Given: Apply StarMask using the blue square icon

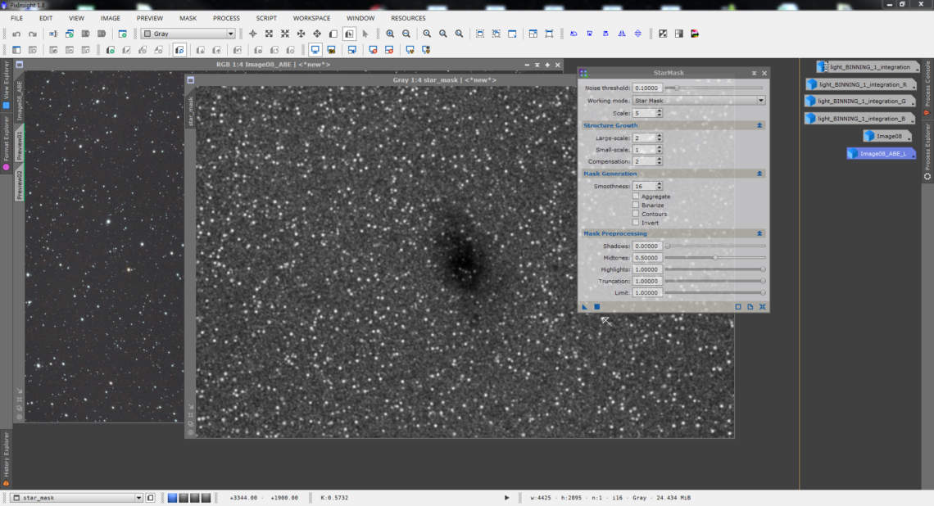Looking at the screenshot, I should click(x=596, y=306).
